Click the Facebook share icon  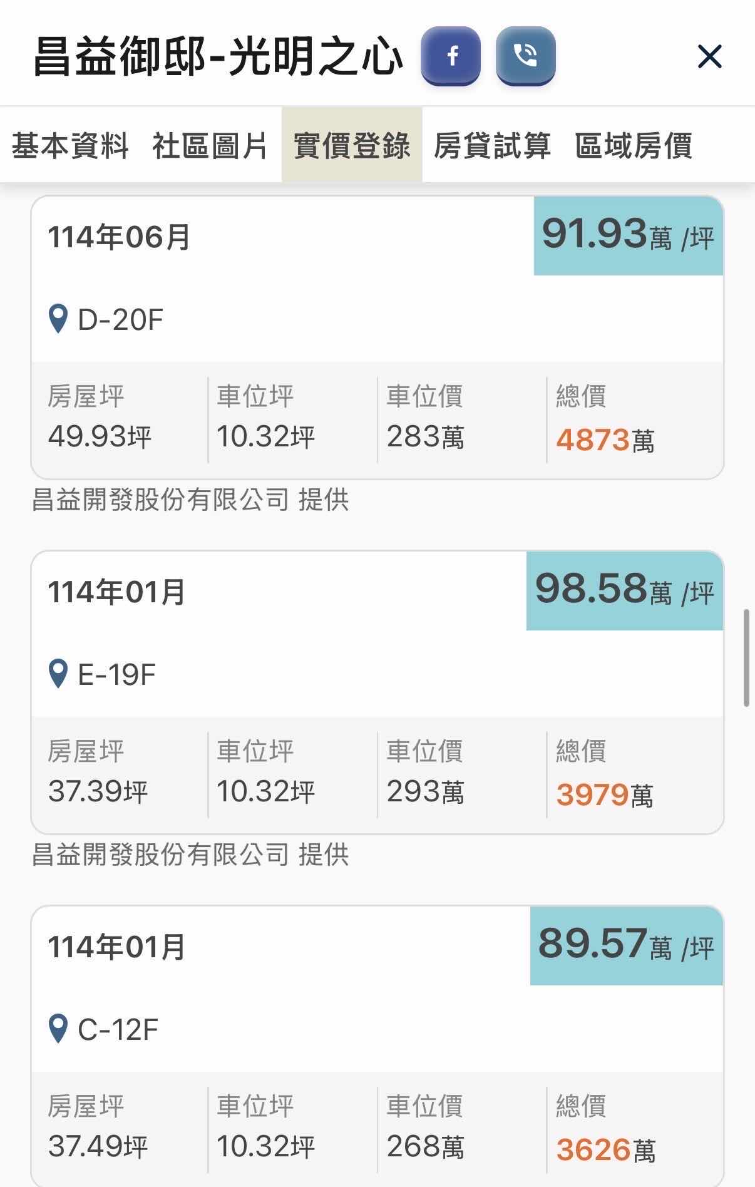pyautogui.click(x=451, y=56)
